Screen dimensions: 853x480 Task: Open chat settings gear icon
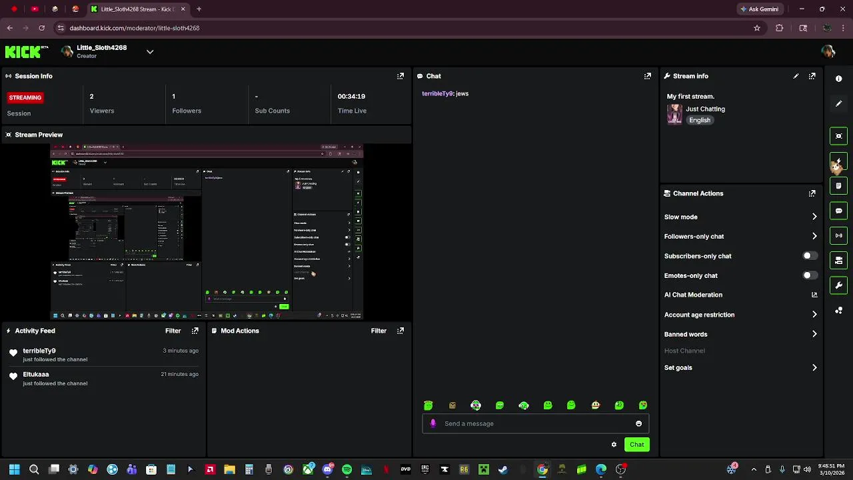(x=614, y=445)
